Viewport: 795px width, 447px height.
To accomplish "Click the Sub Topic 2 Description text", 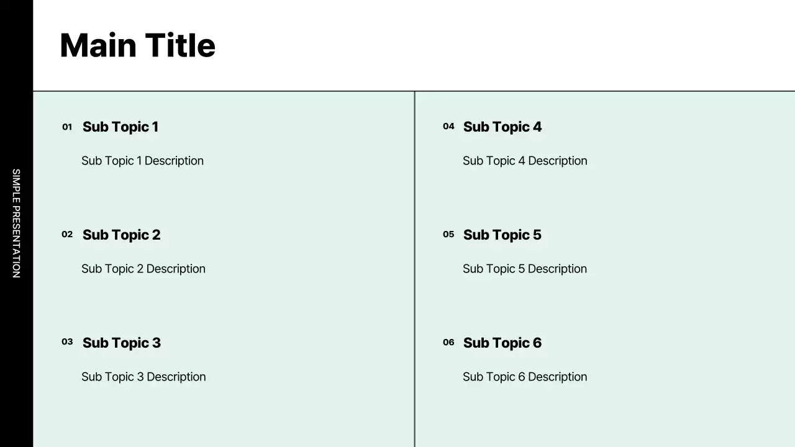I will point(143,269).
